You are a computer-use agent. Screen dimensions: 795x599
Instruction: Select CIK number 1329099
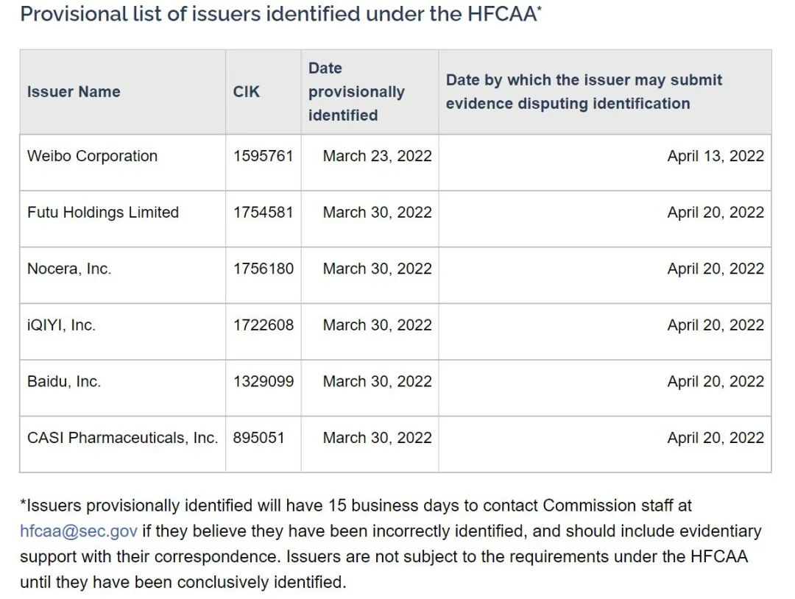[263, 382]
